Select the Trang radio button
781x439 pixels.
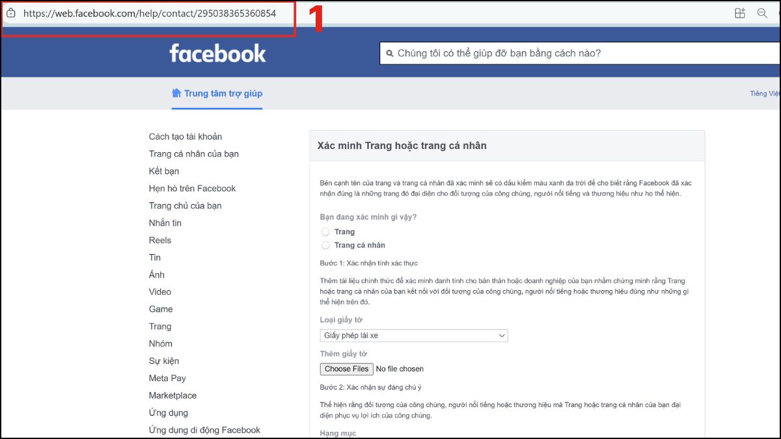(325, 232)
